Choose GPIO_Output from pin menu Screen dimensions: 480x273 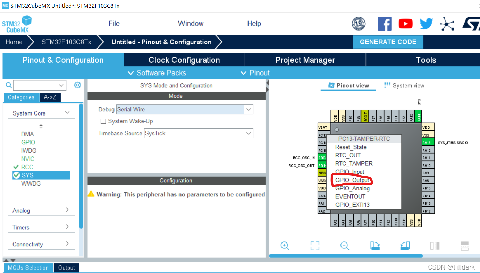point(352,180)
